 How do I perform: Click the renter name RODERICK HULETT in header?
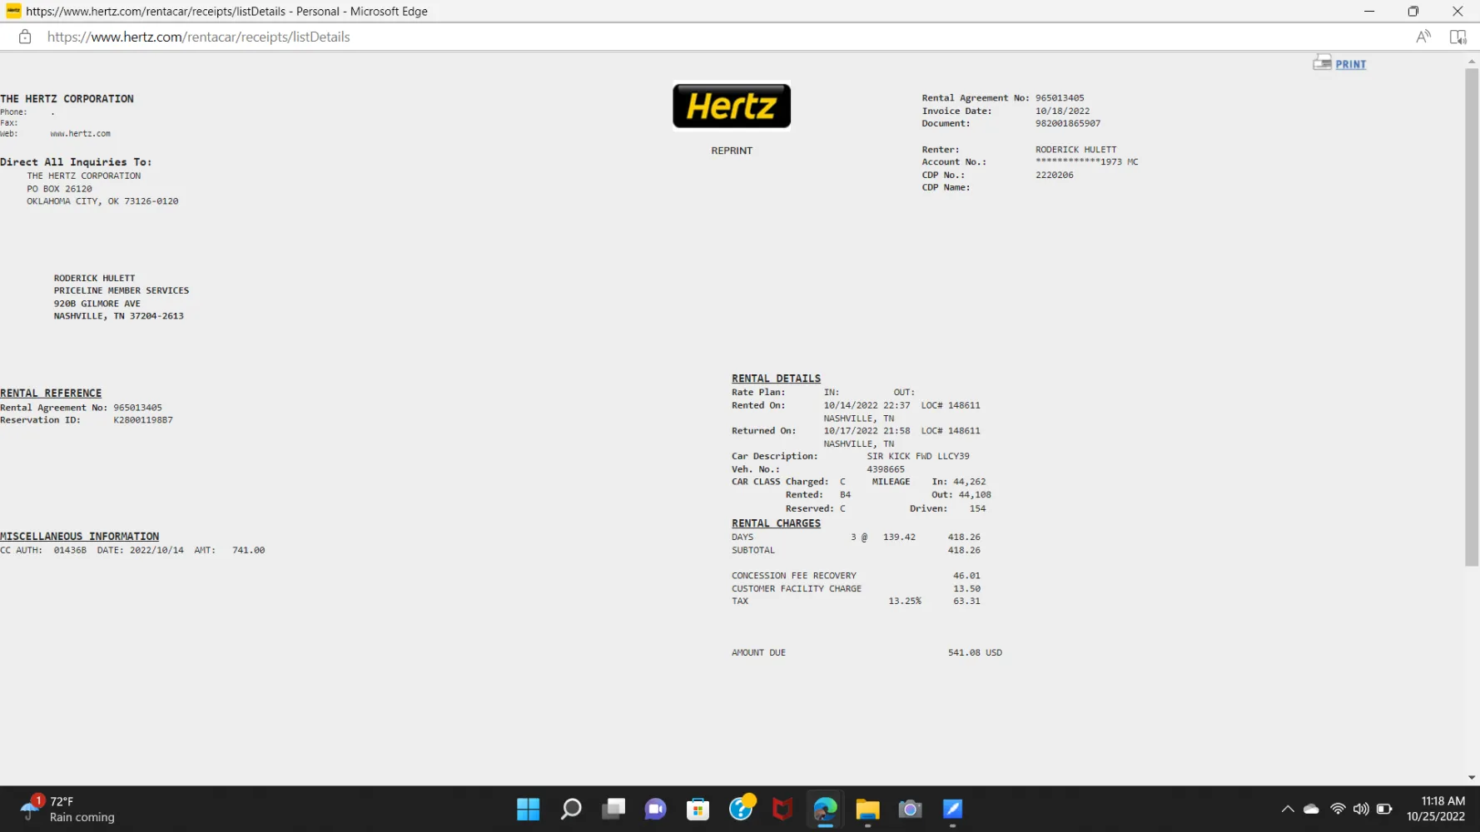pos(1076,150)
